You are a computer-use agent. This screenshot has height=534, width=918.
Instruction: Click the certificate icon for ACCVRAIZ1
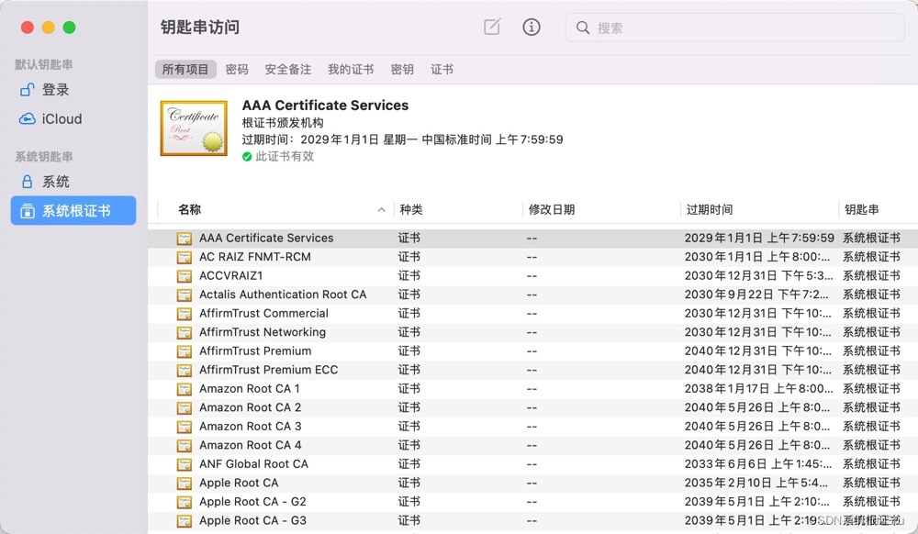[185, 275]
